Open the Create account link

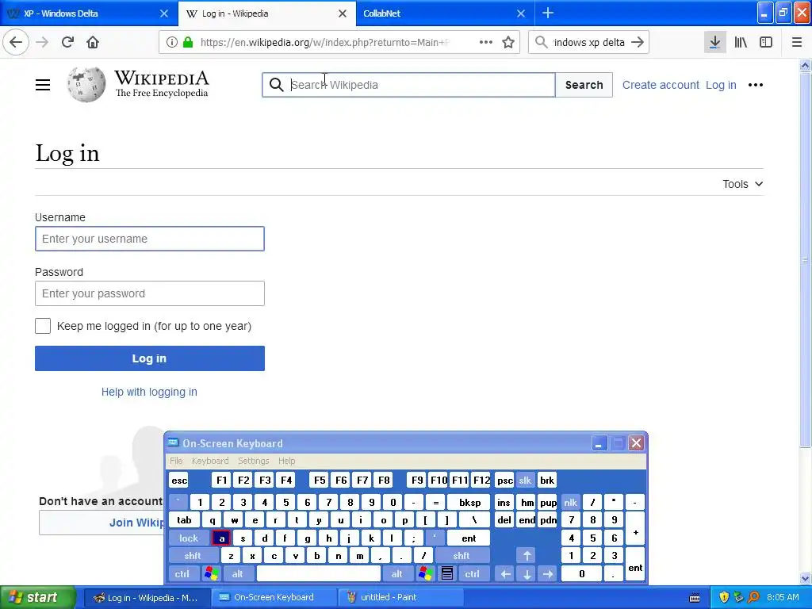(x=661, y=85)
